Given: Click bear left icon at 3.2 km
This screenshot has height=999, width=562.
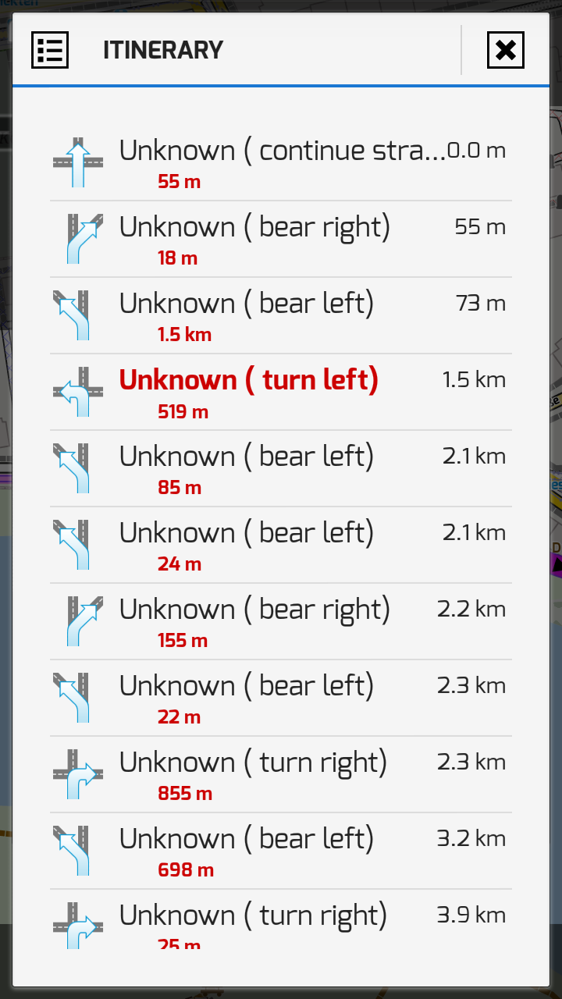Looking at the screenshot, I should [73, 851].
